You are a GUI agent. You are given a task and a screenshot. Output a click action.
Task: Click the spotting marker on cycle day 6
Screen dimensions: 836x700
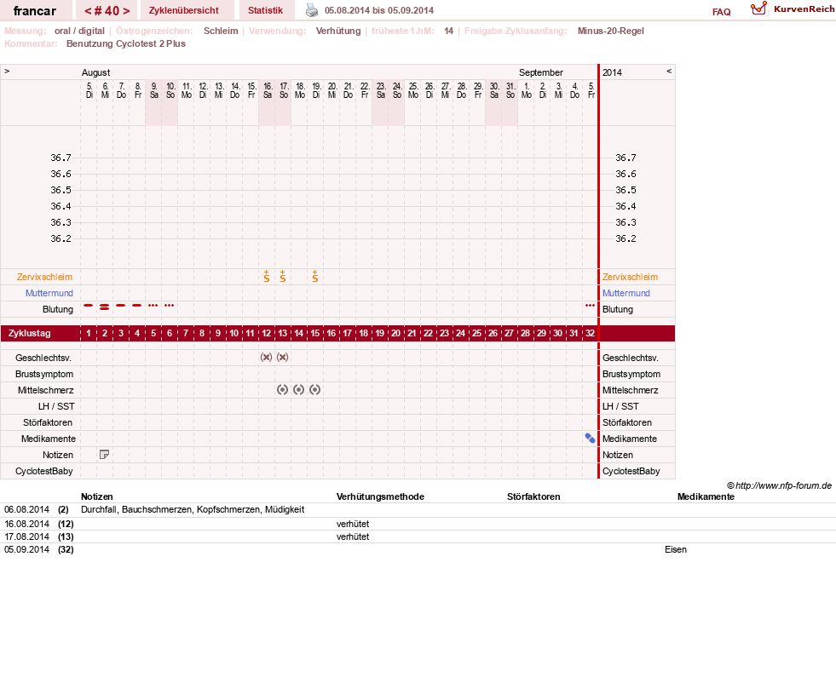tap(170, 305)
